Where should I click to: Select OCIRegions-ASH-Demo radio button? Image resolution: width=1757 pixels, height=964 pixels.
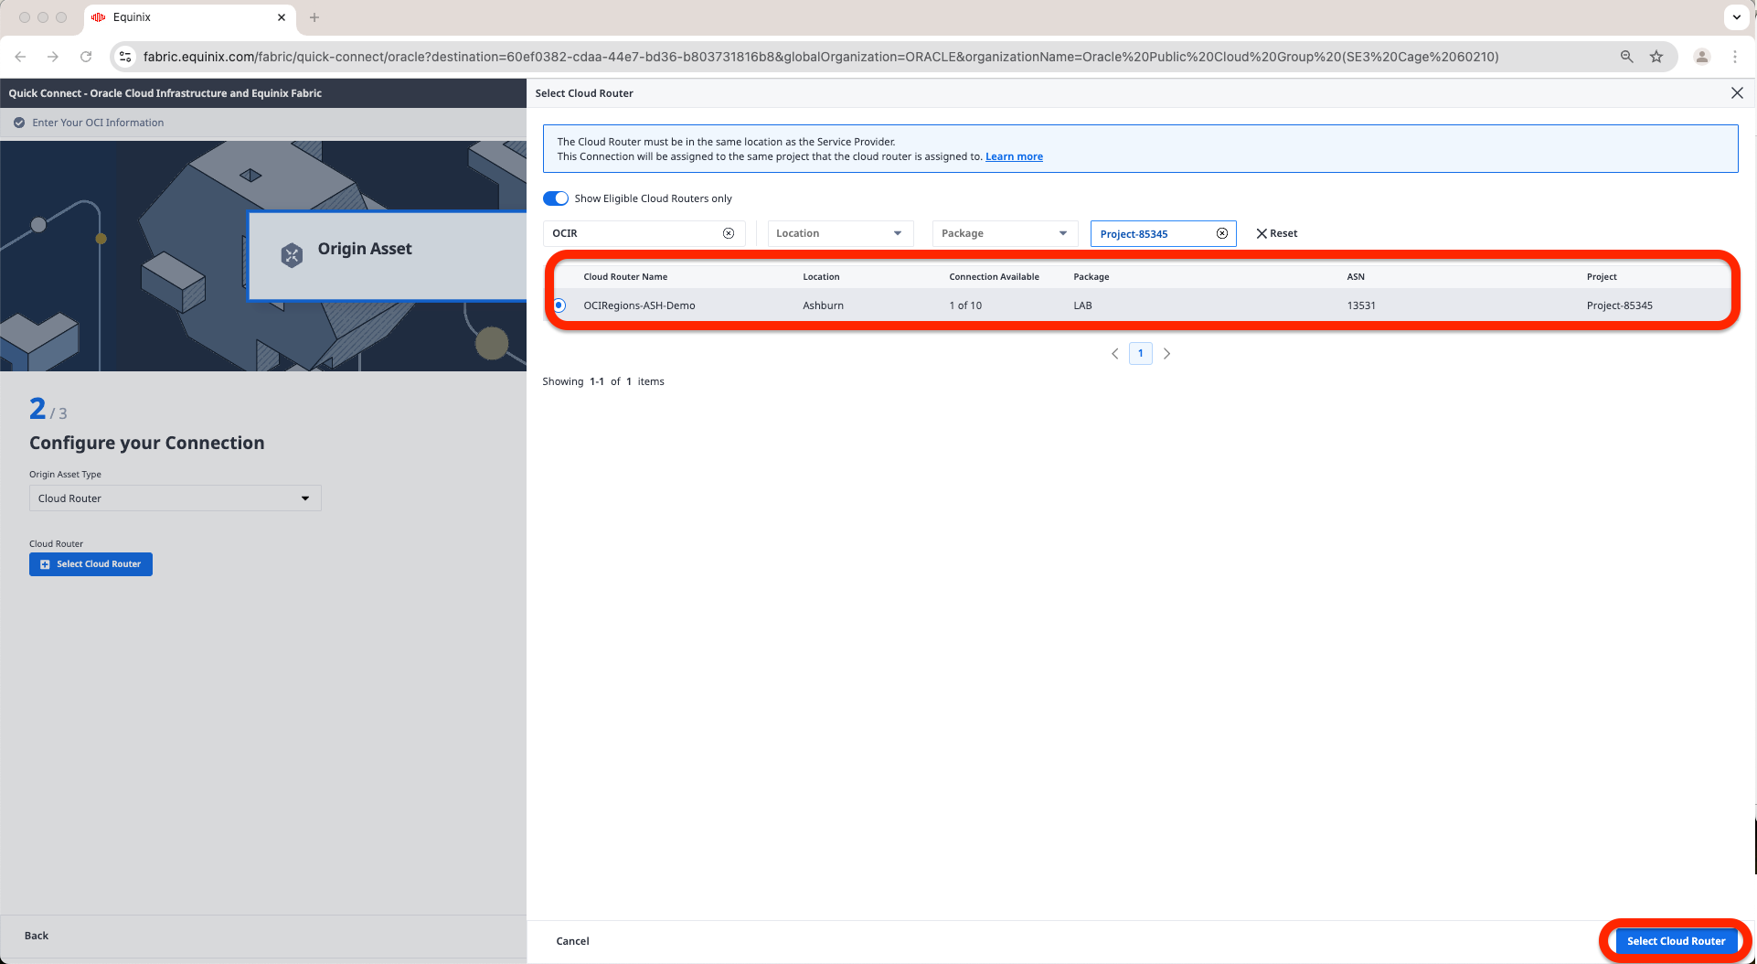559,305
